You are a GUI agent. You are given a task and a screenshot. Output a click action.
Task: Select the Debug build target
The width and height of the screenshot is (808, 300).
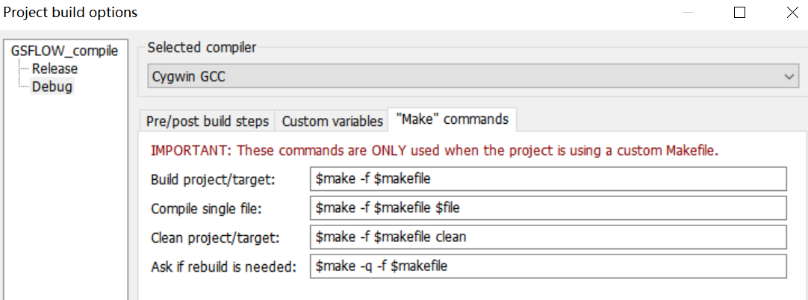pos(52,87)
